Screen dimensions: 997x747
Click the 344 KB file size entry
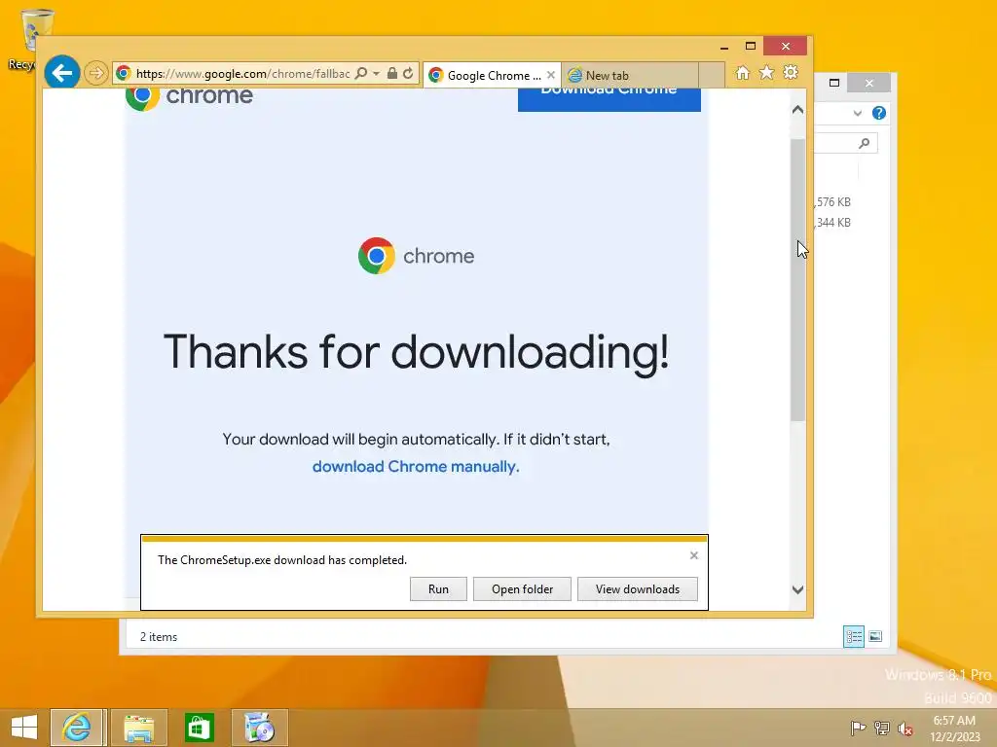pyautogui.click(x=832, y=223)
